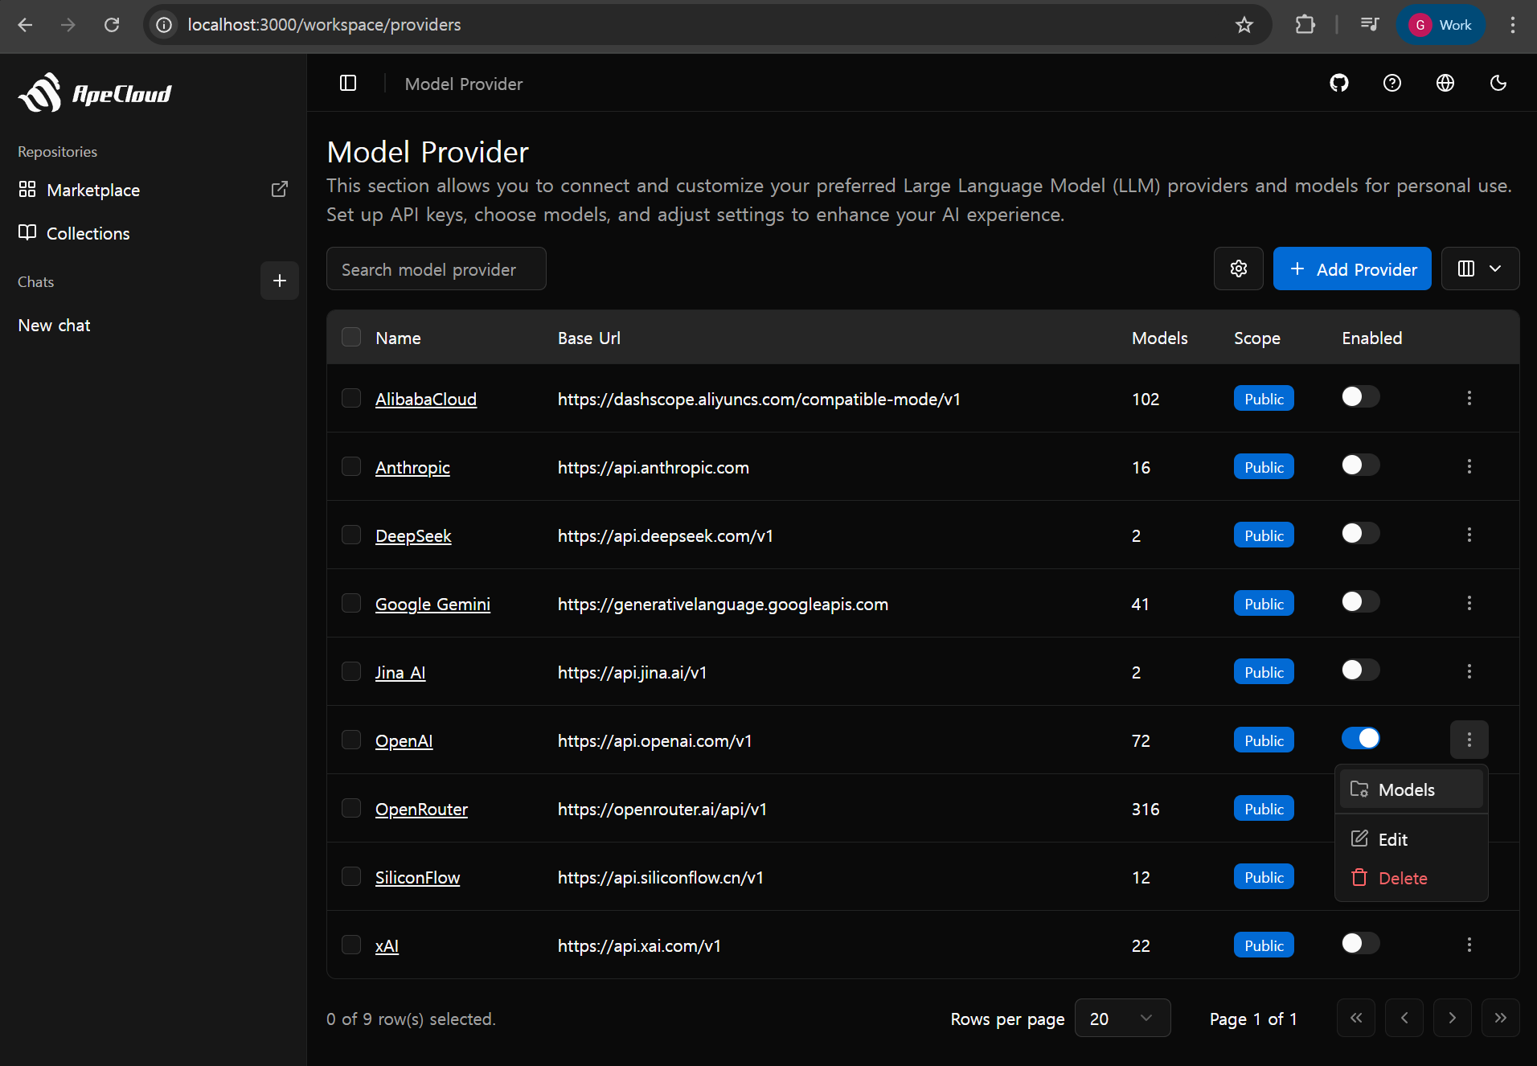This screenshot has height=1066, width=1537.
Task: Check the xAI row checkbox
Action: tap(351, 945)
